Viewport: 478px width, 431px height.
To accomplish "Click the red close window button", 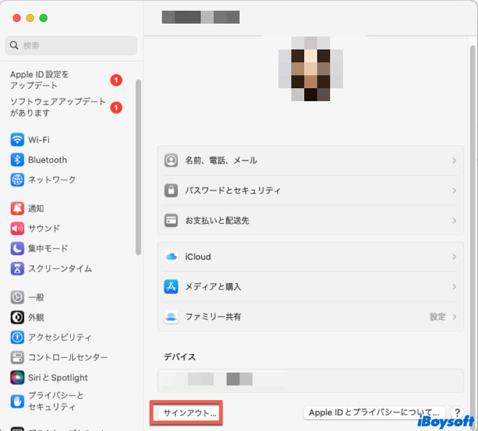I will (x=17, y=18).
